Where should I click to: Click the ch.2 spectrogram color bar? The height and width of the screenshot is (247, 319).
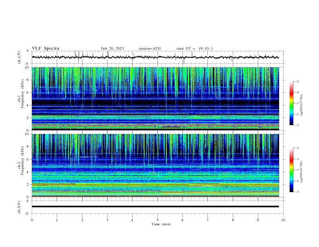[x=291, y=170]
